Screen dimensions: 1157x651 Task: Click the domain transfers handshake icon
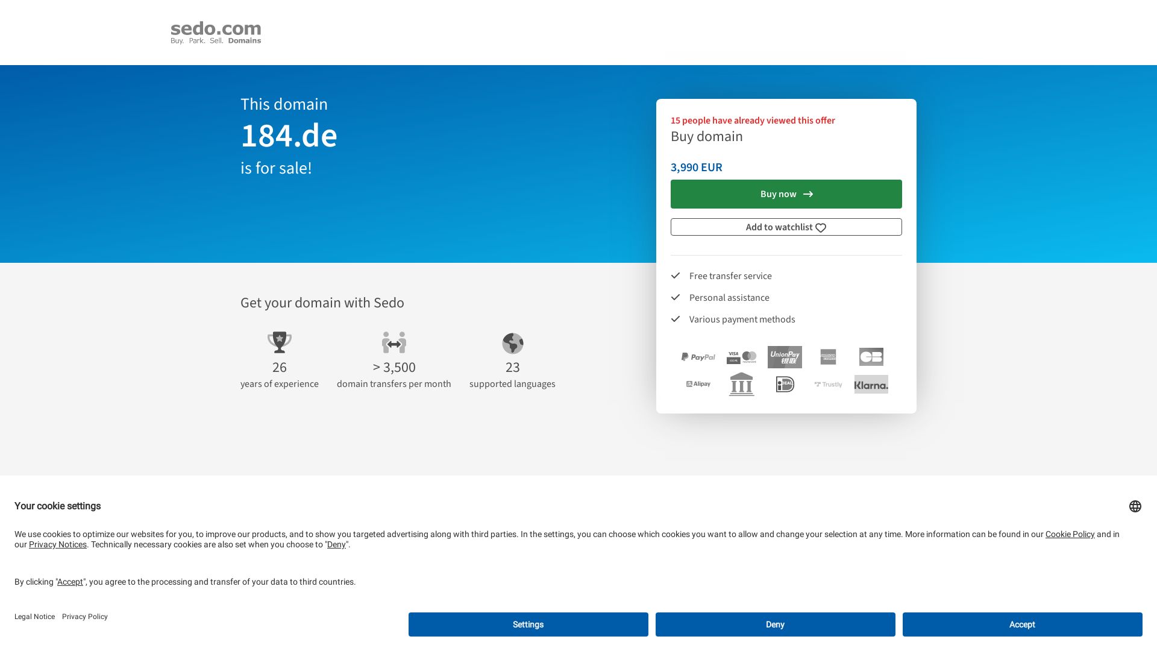click(x=394, y=342)
